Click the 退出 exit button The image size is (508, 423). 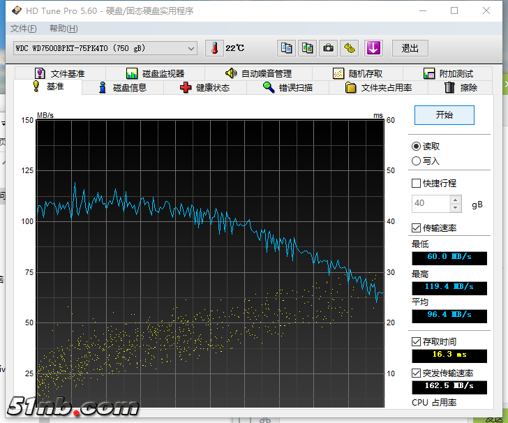410,48
